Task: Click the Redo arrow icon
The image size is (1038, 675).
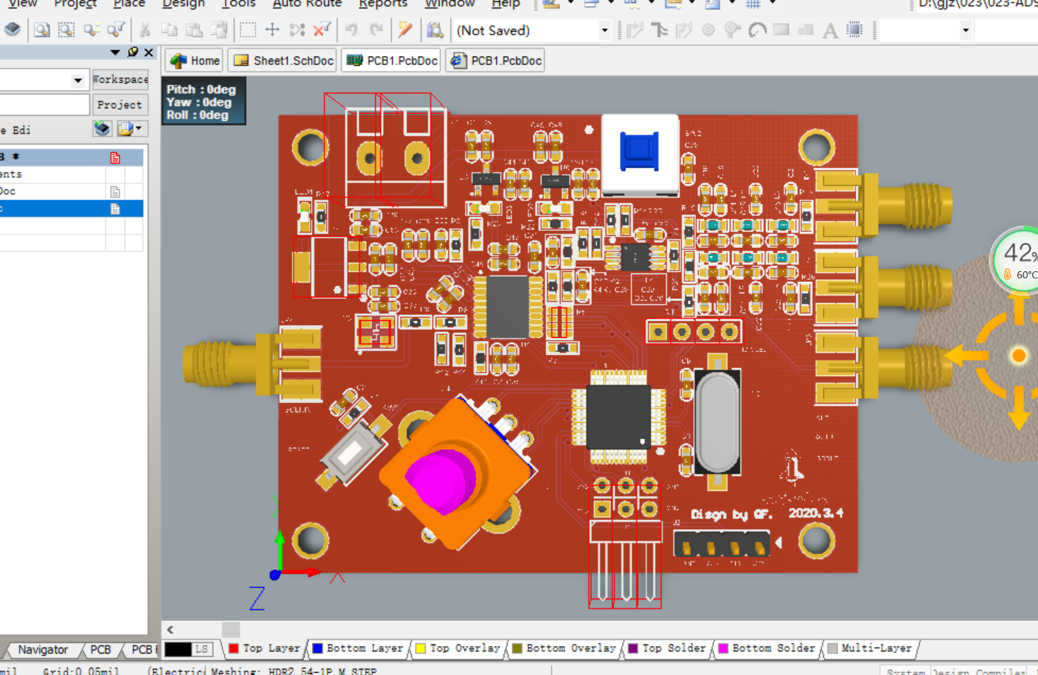Action: (x=376, y=30)
